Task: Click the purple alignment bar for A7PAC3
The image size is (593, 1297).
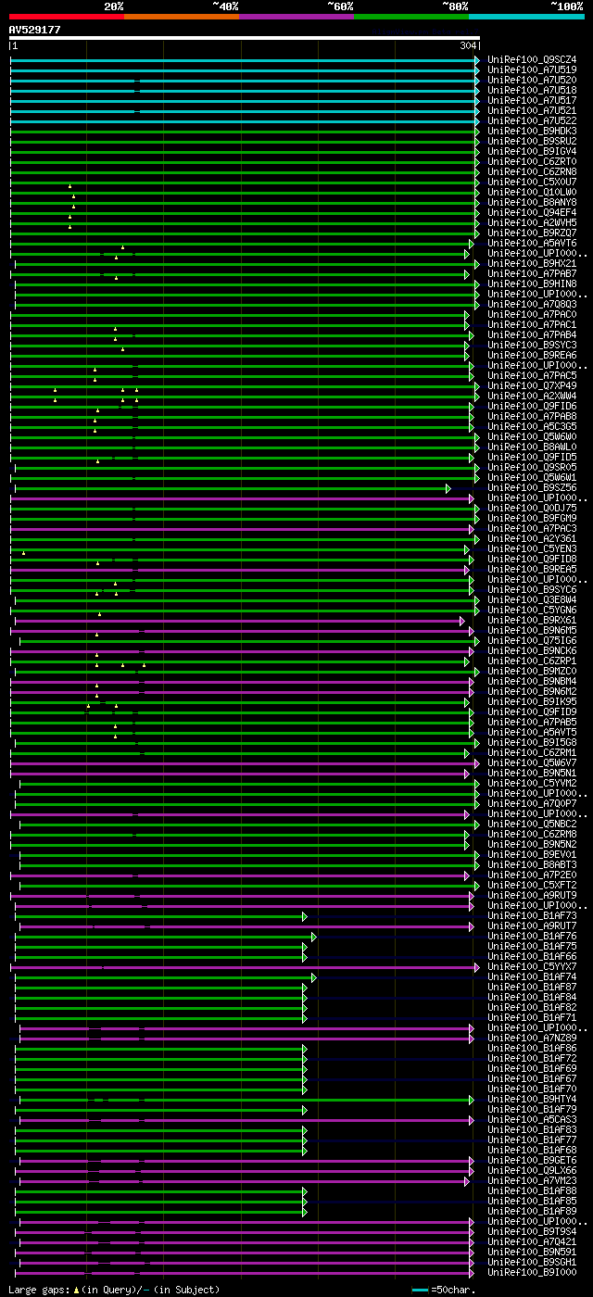Action: [x=243, y=529]
